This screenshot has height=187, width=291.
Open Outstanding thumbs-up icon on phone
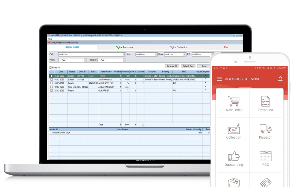[234, 156]
